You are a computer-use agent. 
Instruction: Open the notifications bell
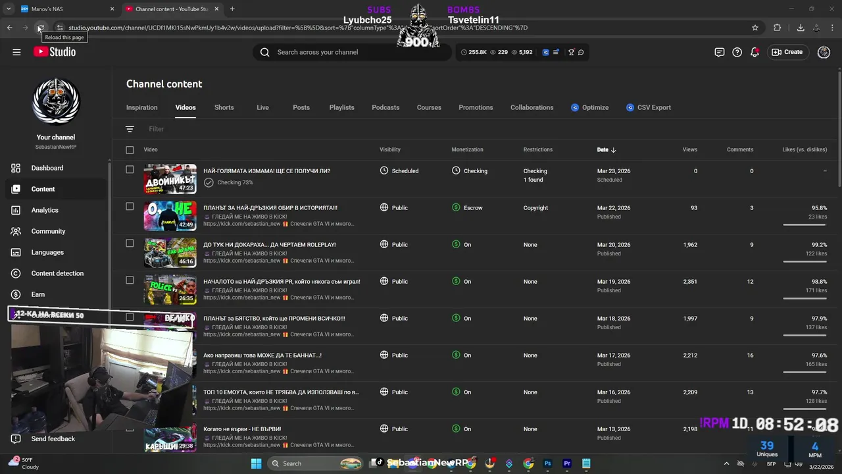[x=755, y=52]
